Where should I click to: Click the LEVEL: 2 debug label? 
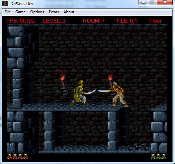pos(54,21)
